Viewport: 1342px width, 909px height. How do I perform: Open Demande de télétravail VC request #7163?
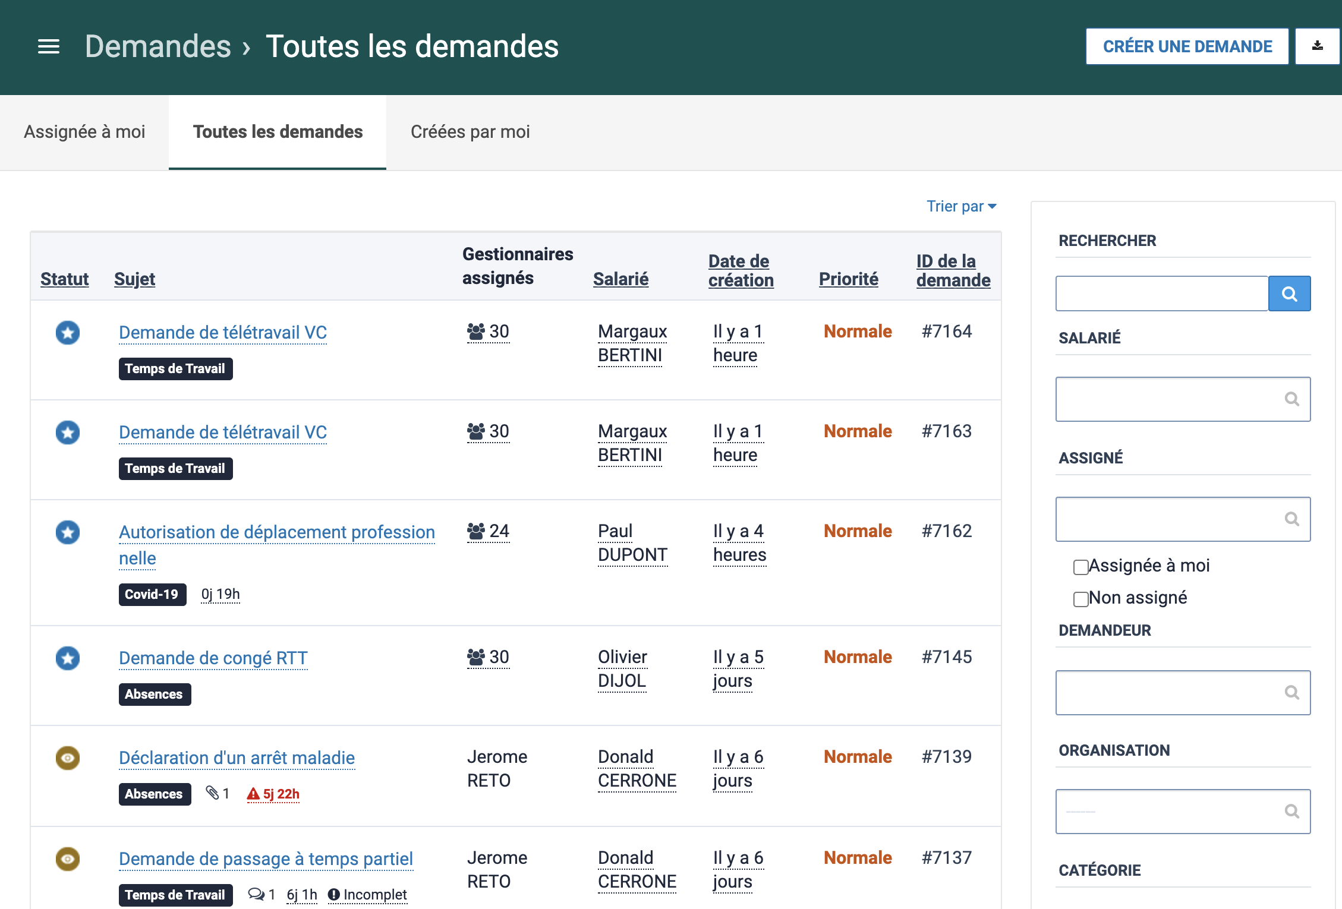[223, 433]
